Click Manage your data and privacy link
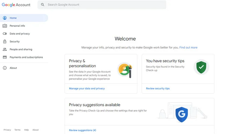This screenshot has height=134, width=234. pyautogui.click(x=87, y=88)
